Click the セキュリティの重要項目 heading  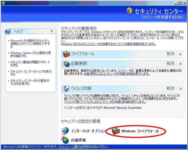coord(79,28)
